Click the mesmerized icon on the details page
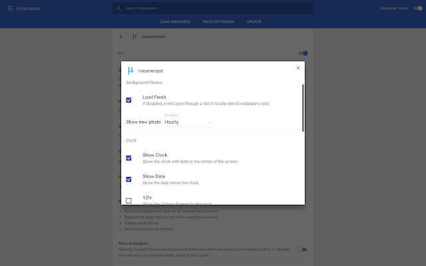Image resolution: width=426 pixels, height=266 pixels. pyautogui.click(x=134, y=37)
